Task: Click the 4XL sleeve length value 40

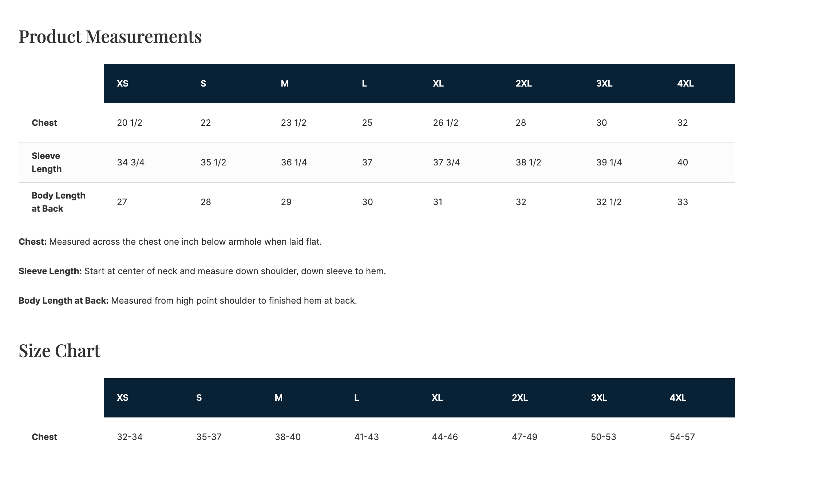Action: (x=683, y=163)
